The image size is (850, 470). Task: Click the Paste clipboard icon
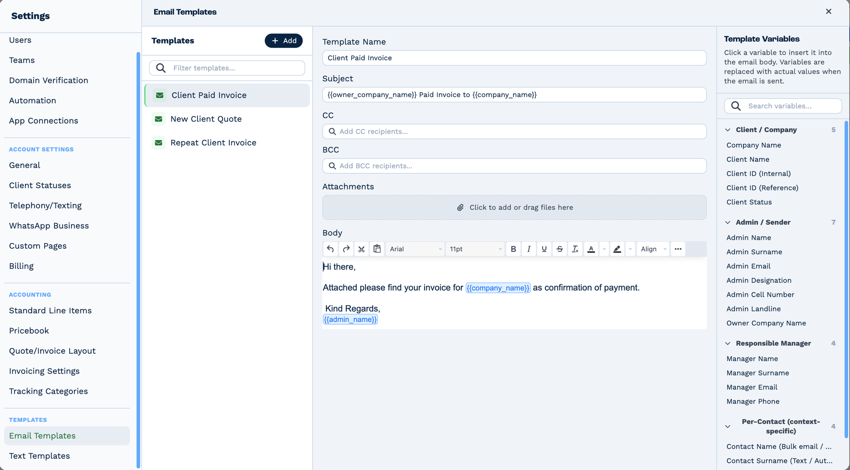pos(377,249)
